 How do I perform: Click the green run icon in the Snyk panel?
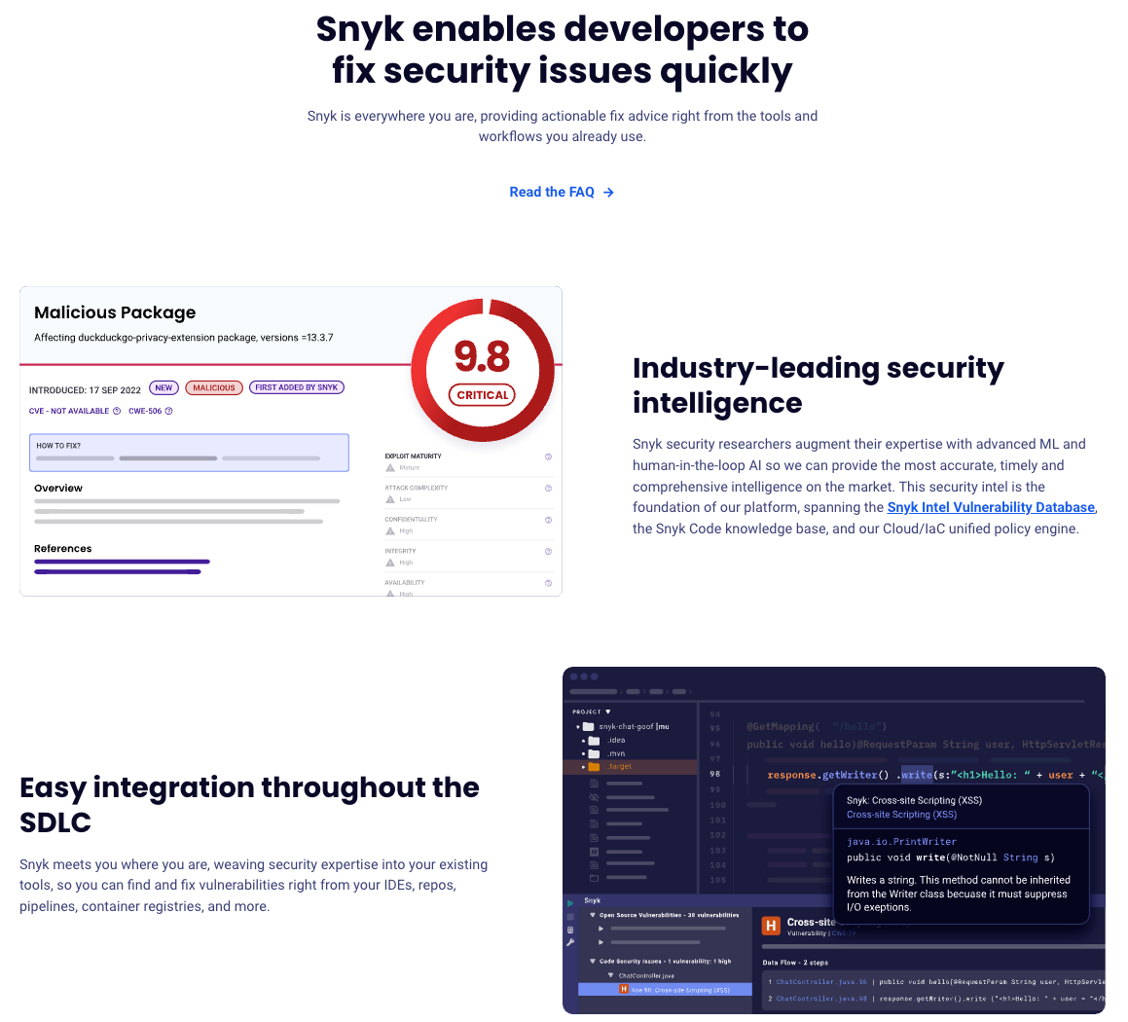click(570, 903)
